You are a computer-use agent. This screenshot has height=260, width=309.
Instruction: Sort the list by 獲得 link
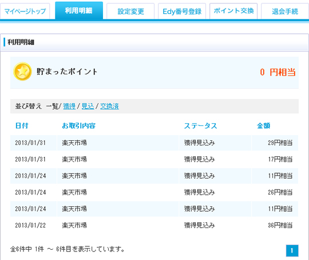[69, 106]
